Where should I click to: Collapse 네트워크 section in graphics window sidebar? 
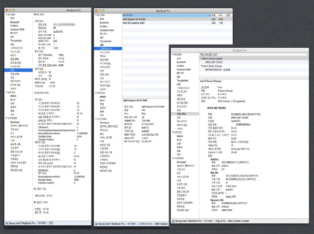pos(97,93)
